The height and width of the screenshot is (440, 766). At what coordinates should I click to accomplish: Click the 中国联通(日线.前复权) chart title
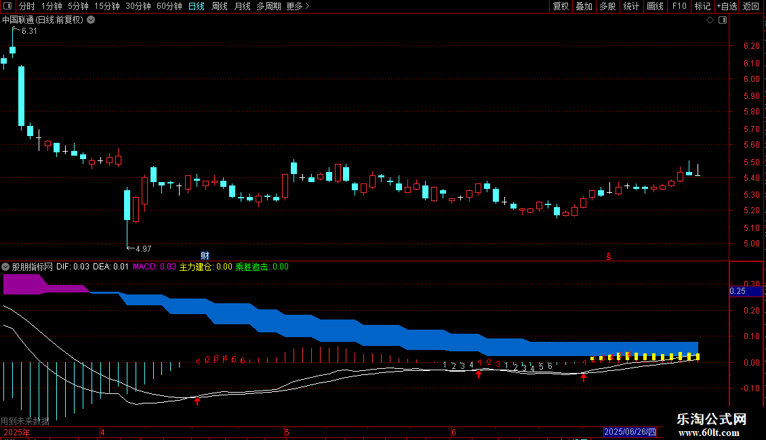(x=43, y=20)
